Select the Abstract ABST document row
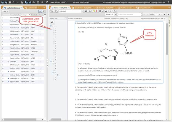 [23, 62]
